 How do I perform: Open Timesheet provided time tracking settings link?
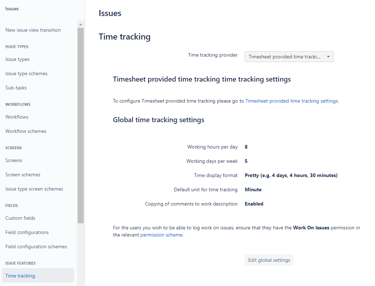pyautogui.click(x=291, y=101)
